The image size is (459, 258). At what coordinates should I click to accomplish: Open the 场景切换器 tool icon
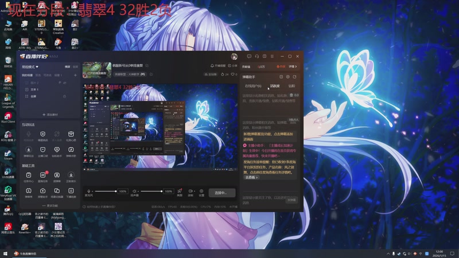tap(57, 191)
